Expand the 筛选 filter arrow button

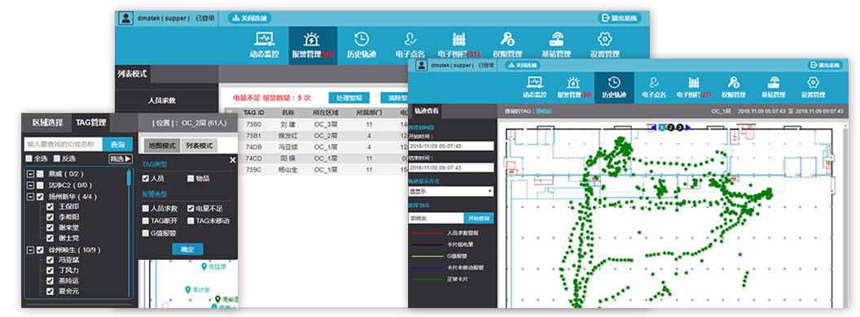pyautogui.click(x=121, y=158)
